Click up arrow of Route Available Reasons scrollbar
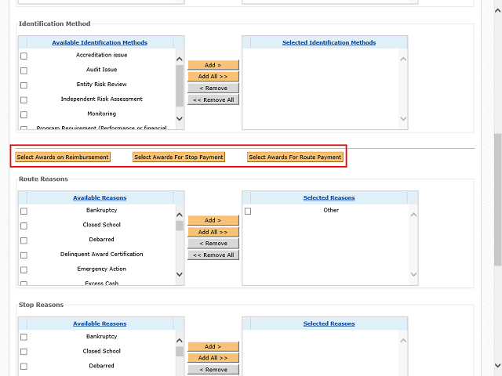This screenshot has height=376, width=502. (x=180, y=215)
